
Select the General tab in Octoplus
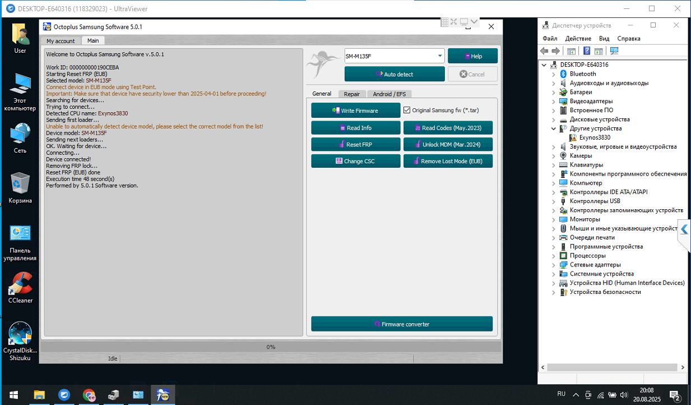[322, 94]
